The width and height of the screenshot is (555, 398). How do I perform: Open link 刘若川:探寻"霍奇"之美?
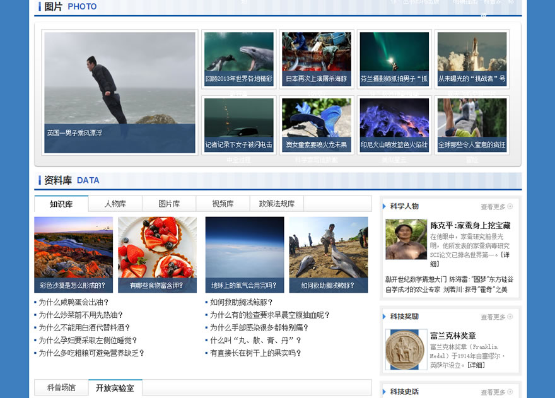tap(476, 290)
